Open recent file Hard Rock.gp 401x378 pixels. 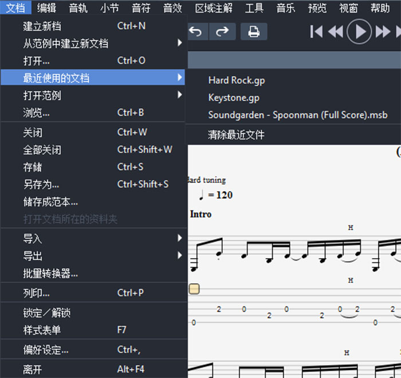[x=237, y=80]
